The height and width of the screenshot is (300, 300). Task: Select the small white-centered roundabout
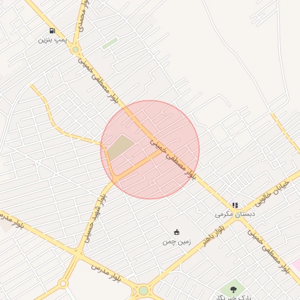[x=63, y=283]
